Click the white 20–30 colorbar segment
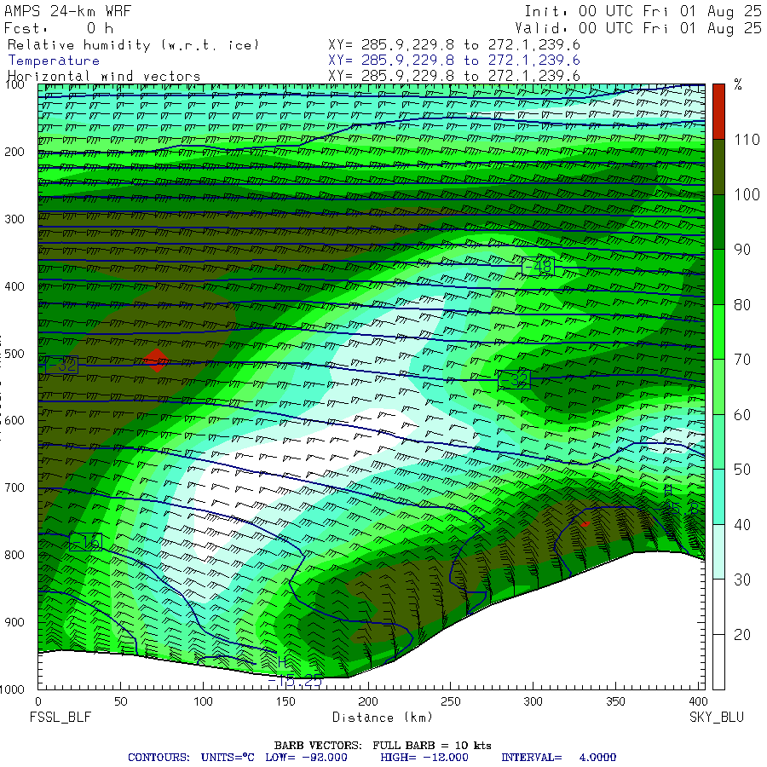Screen dimensions: 767x767 (718, 607)
